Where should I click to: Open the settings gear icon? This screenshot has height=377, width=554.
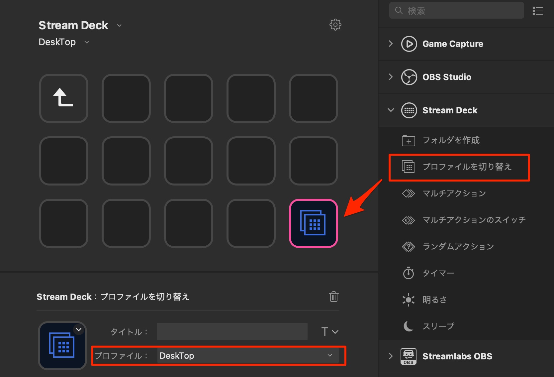335,25
